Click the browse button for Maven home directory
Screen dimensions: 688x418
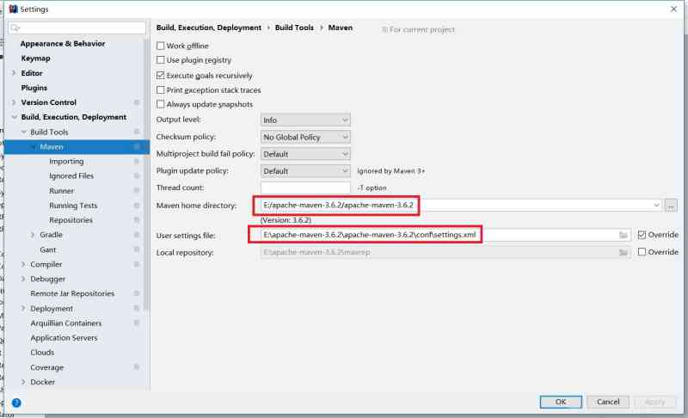pyautogui.click(x=671, y=205)
